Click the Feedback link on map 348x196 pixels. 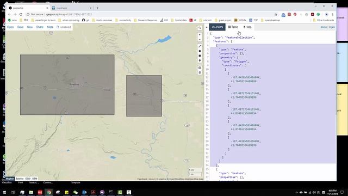142,179
